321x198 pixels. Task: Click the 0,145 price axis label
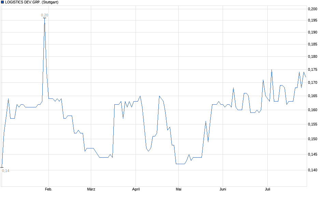click(x=312, y=154)
